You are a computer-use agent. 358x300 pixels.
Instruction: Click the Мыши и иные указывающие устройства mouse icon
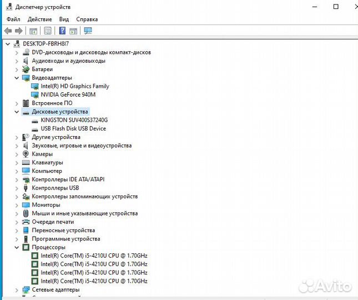tap(26, 213)
